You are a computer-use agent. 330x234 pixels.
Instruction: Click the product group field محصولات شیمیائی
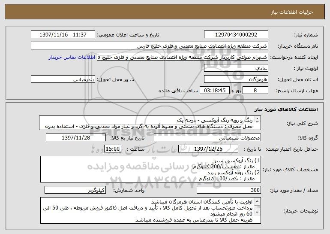[207, 138]
